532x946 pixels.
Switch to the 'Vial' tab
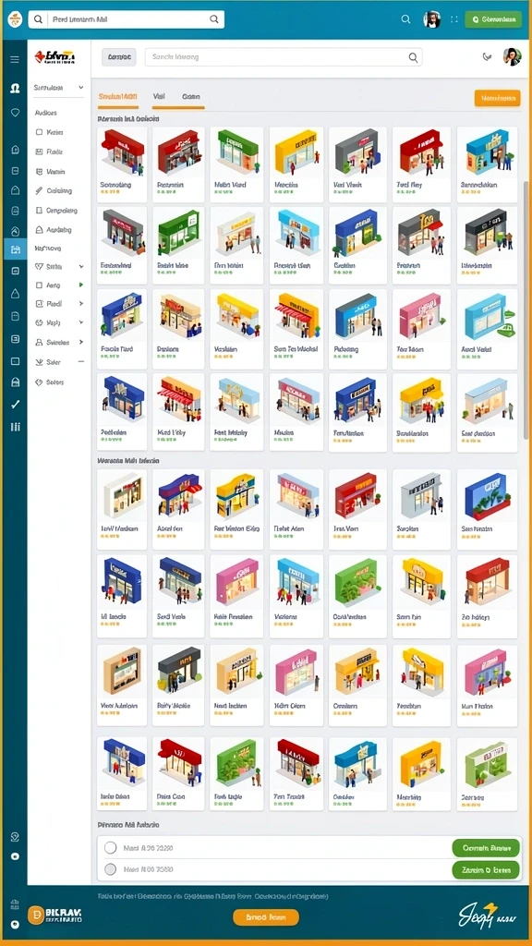(x=159, y=96)
